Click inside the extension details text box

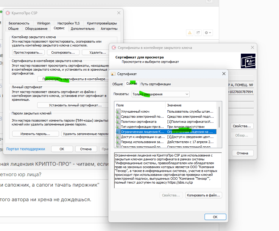pyautogui.click(x=168, y=170)
